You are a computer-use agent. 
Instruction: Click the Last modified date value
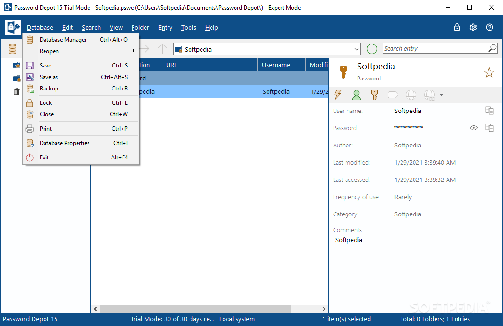point(425,163)
